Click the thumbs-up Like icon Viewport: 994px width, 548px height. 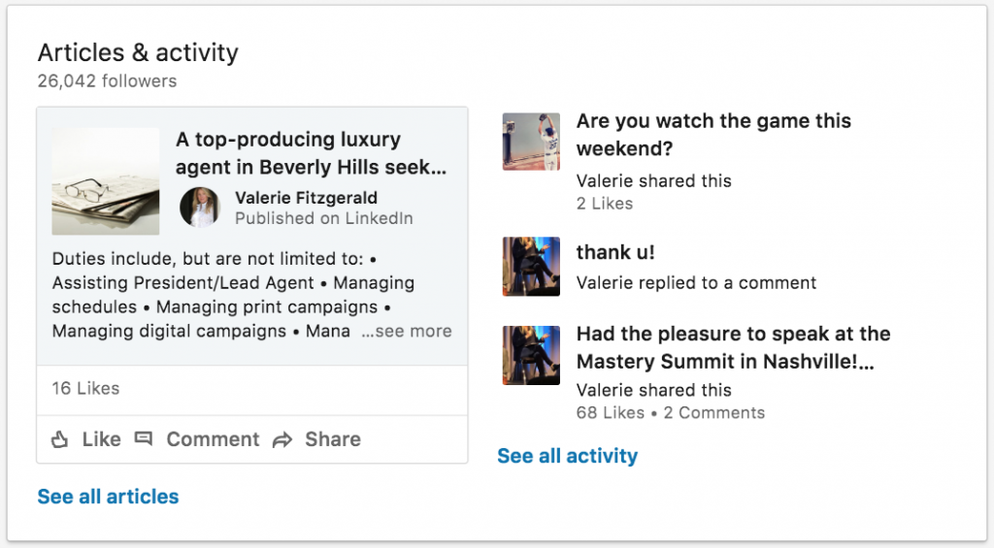(x=59, y=439)
